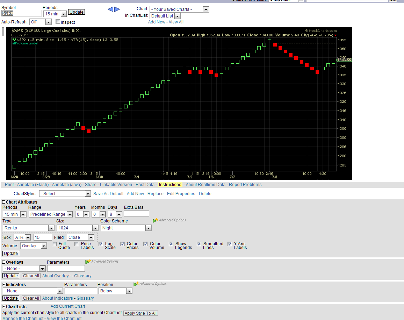Toggle the Inspect checkbox
This screenshot has width=404, height=320.
(58, 22)
